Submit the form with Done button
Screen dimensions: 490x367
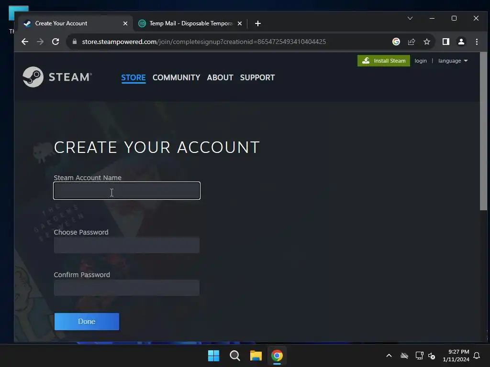coord(87,322)
